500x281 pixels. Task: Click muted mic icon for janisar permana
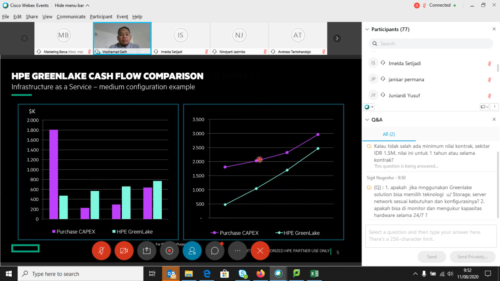pyautogui.click(x=489, y=80)
